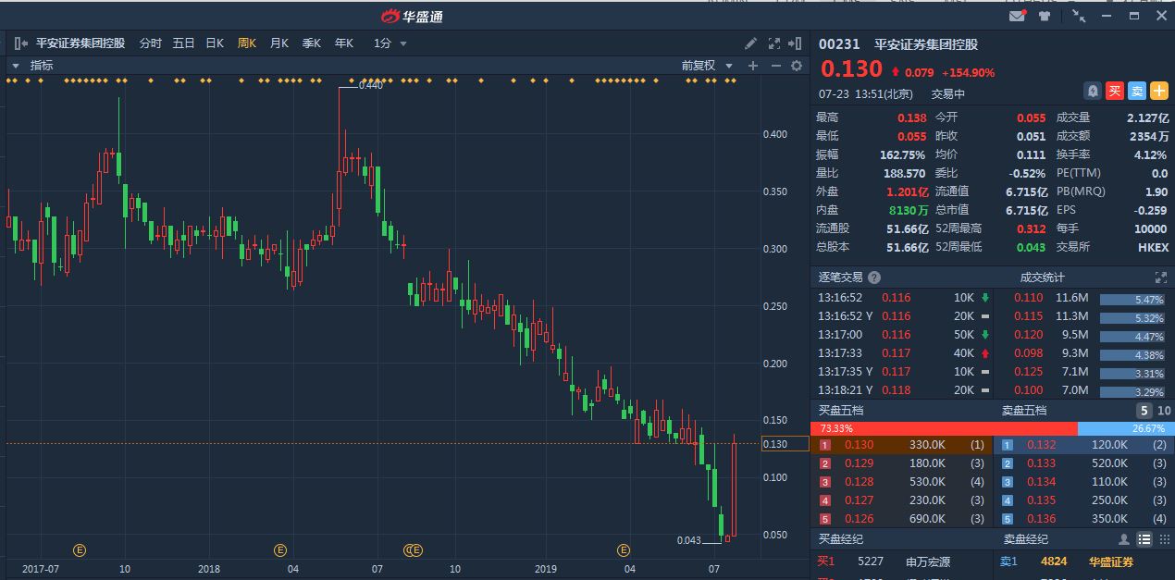Open help for 逐笔交易

tap(874, 278)
